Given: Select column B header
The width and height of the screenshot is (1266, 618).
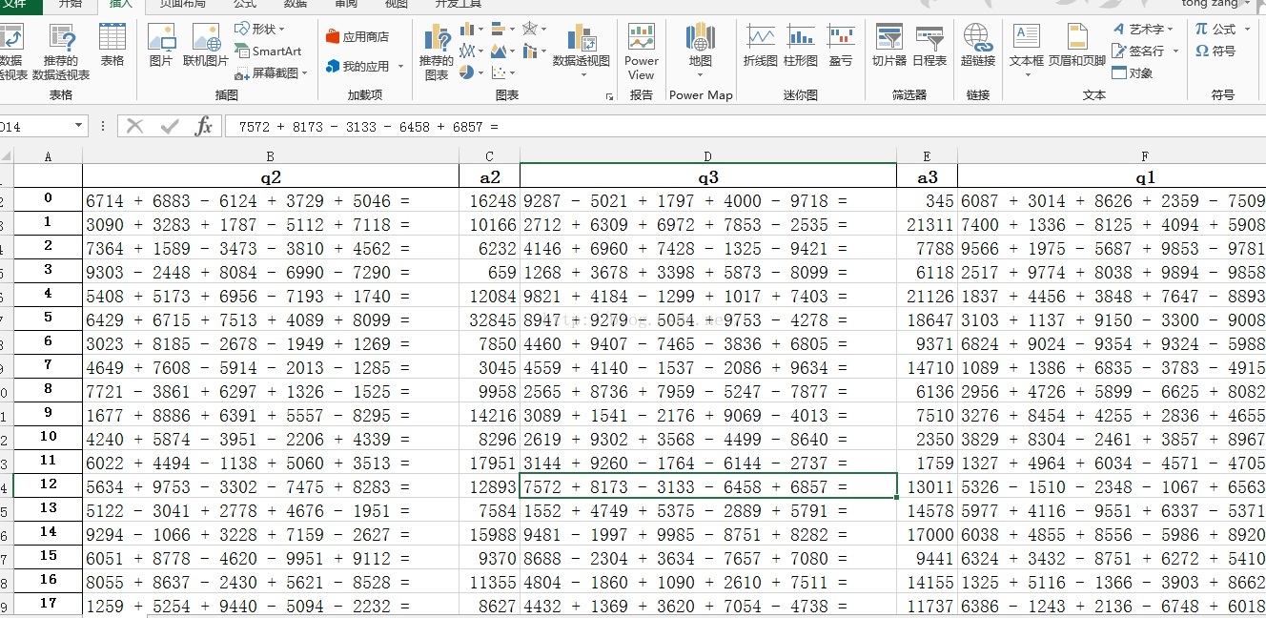Looking at the screenshot, I should coord(271,156).
